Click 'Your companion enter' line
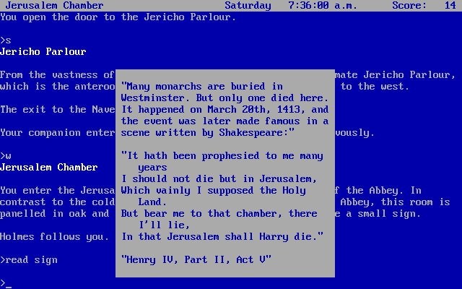 (x=58, y=133)
